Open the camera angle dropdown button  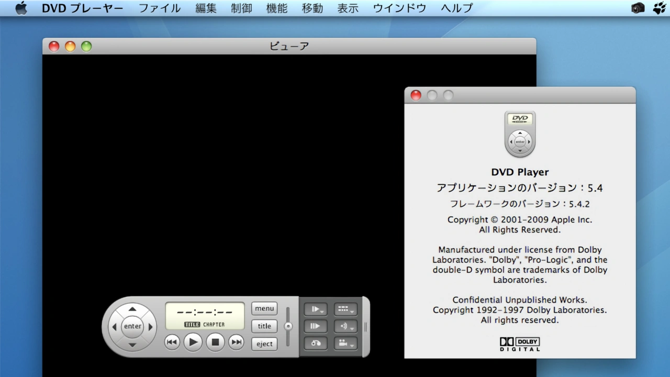pos(345,343)
